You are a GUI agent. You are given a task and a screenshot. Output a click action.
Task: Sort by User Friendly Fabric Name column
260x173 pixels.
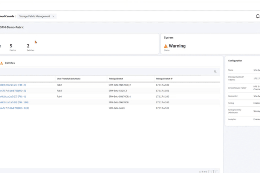pos(68,79)
